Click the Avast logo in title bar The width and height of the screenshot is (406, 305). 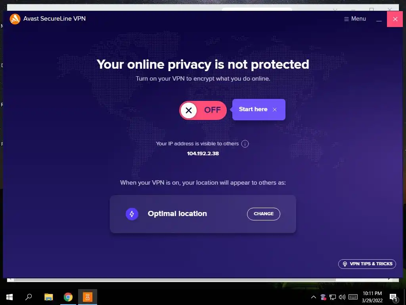click(15, 19)
